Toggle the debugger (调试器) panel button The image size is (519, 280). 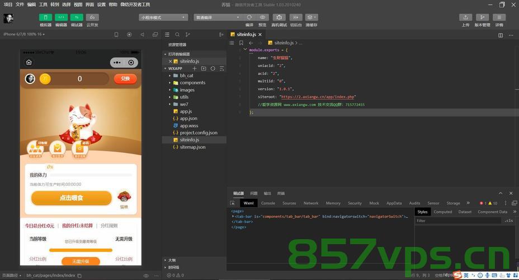point(77,17)
